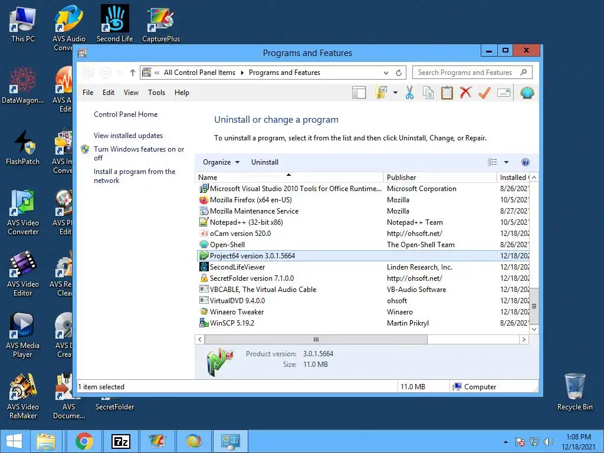Screen dimensions: 604x453
Task: Click the folder options toolbar icon
Action: (381, 93)
